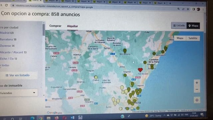Viewport: 213px width, 120px height.
Task: Filter by Alicante / Alacant 13
Action: point(13,52)
